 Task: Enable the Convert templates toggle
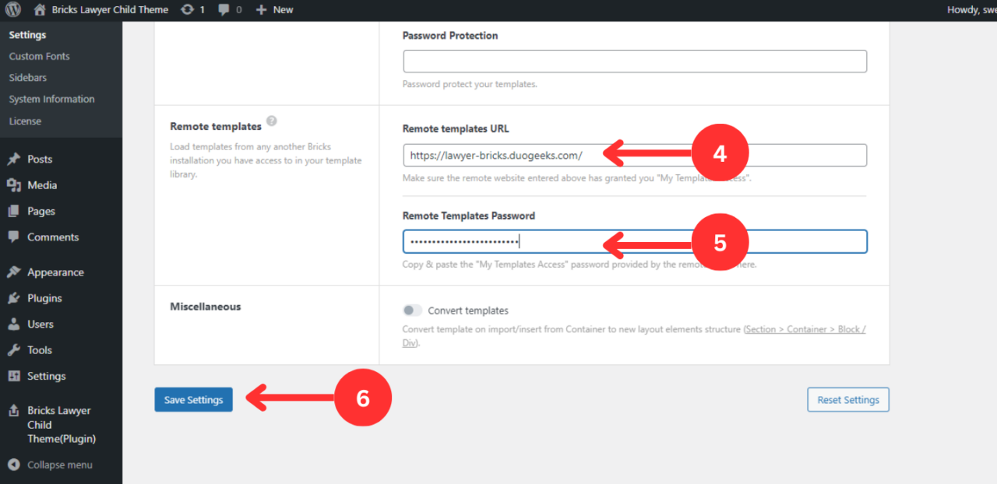411,310
